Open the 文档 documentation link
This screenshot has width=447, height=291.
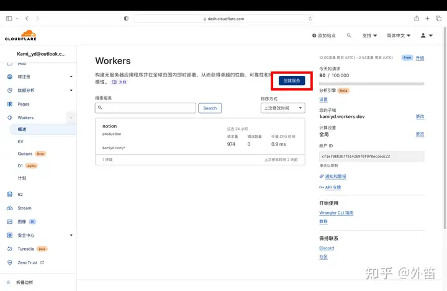click(x=119, y=82)
